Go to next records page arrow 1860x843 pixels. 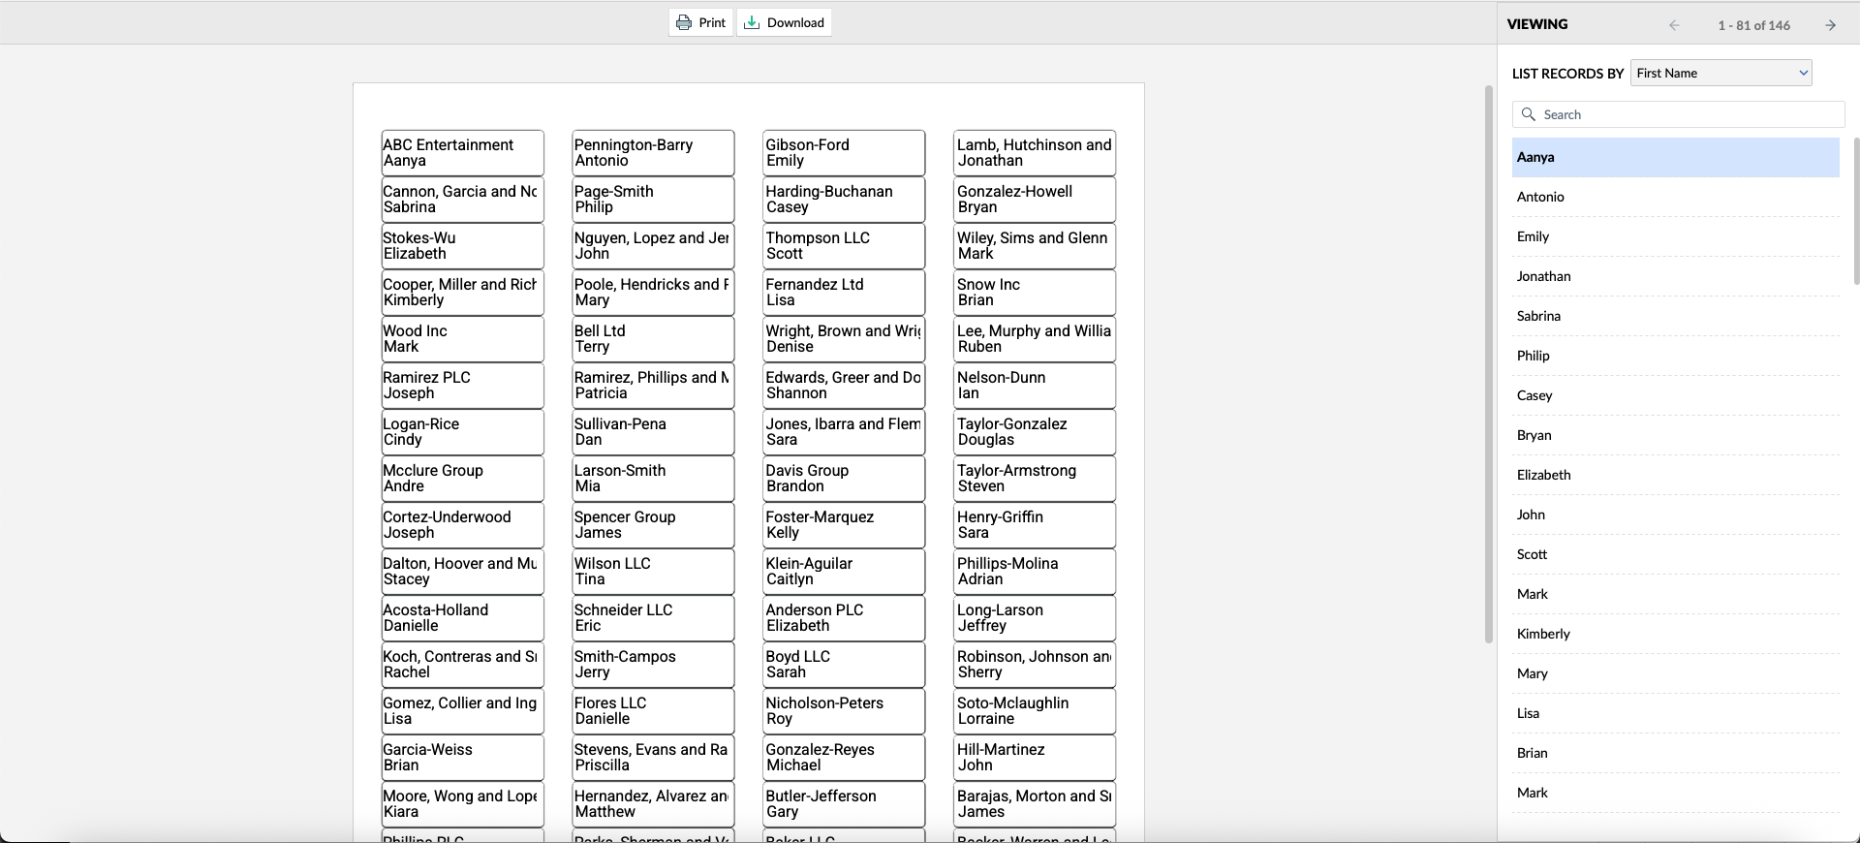tap(1830, 25)
